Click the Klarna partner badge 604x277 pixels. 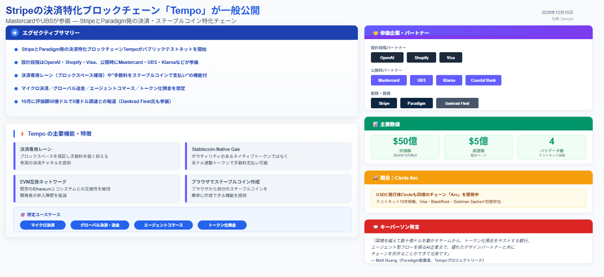click(x=449, y=80)
